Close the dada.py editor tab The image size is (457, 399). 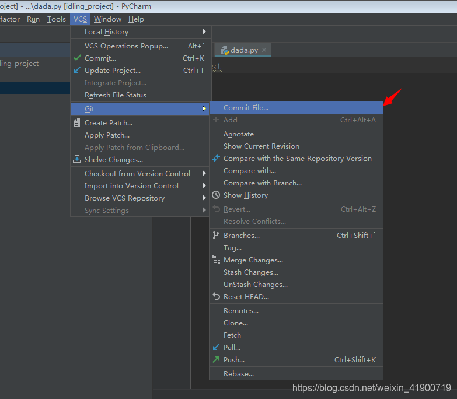[264, 50]
